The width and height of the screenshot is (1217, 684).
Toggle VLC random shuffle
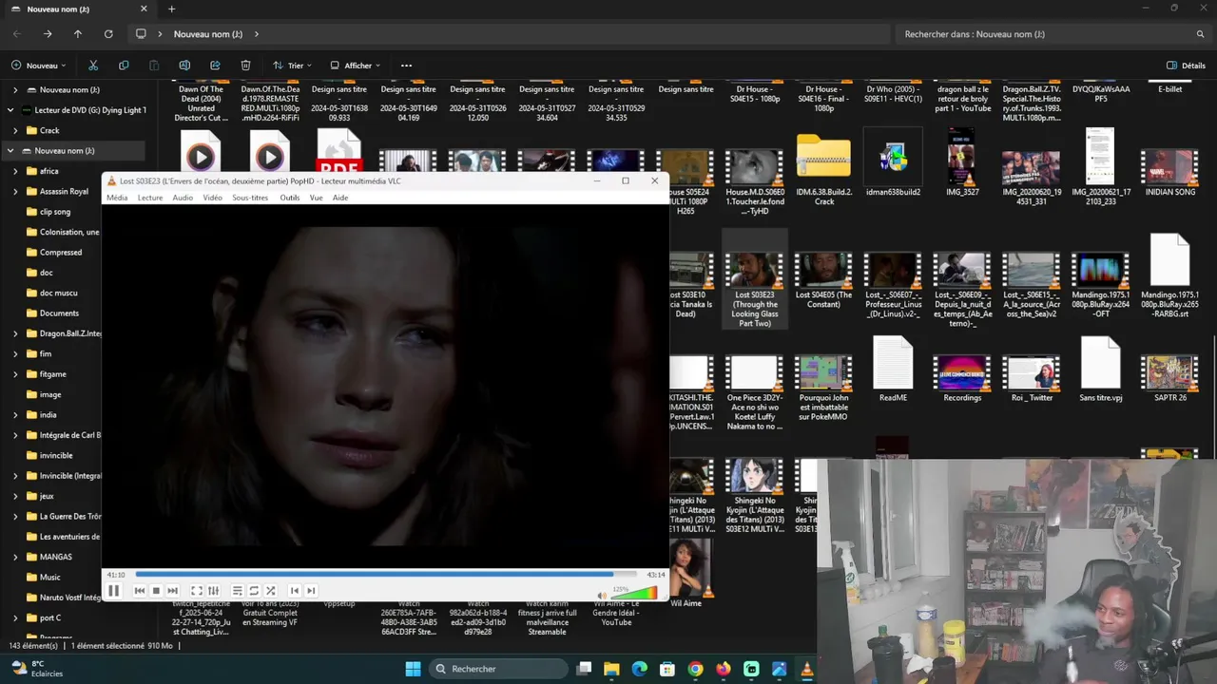point(270,591)
